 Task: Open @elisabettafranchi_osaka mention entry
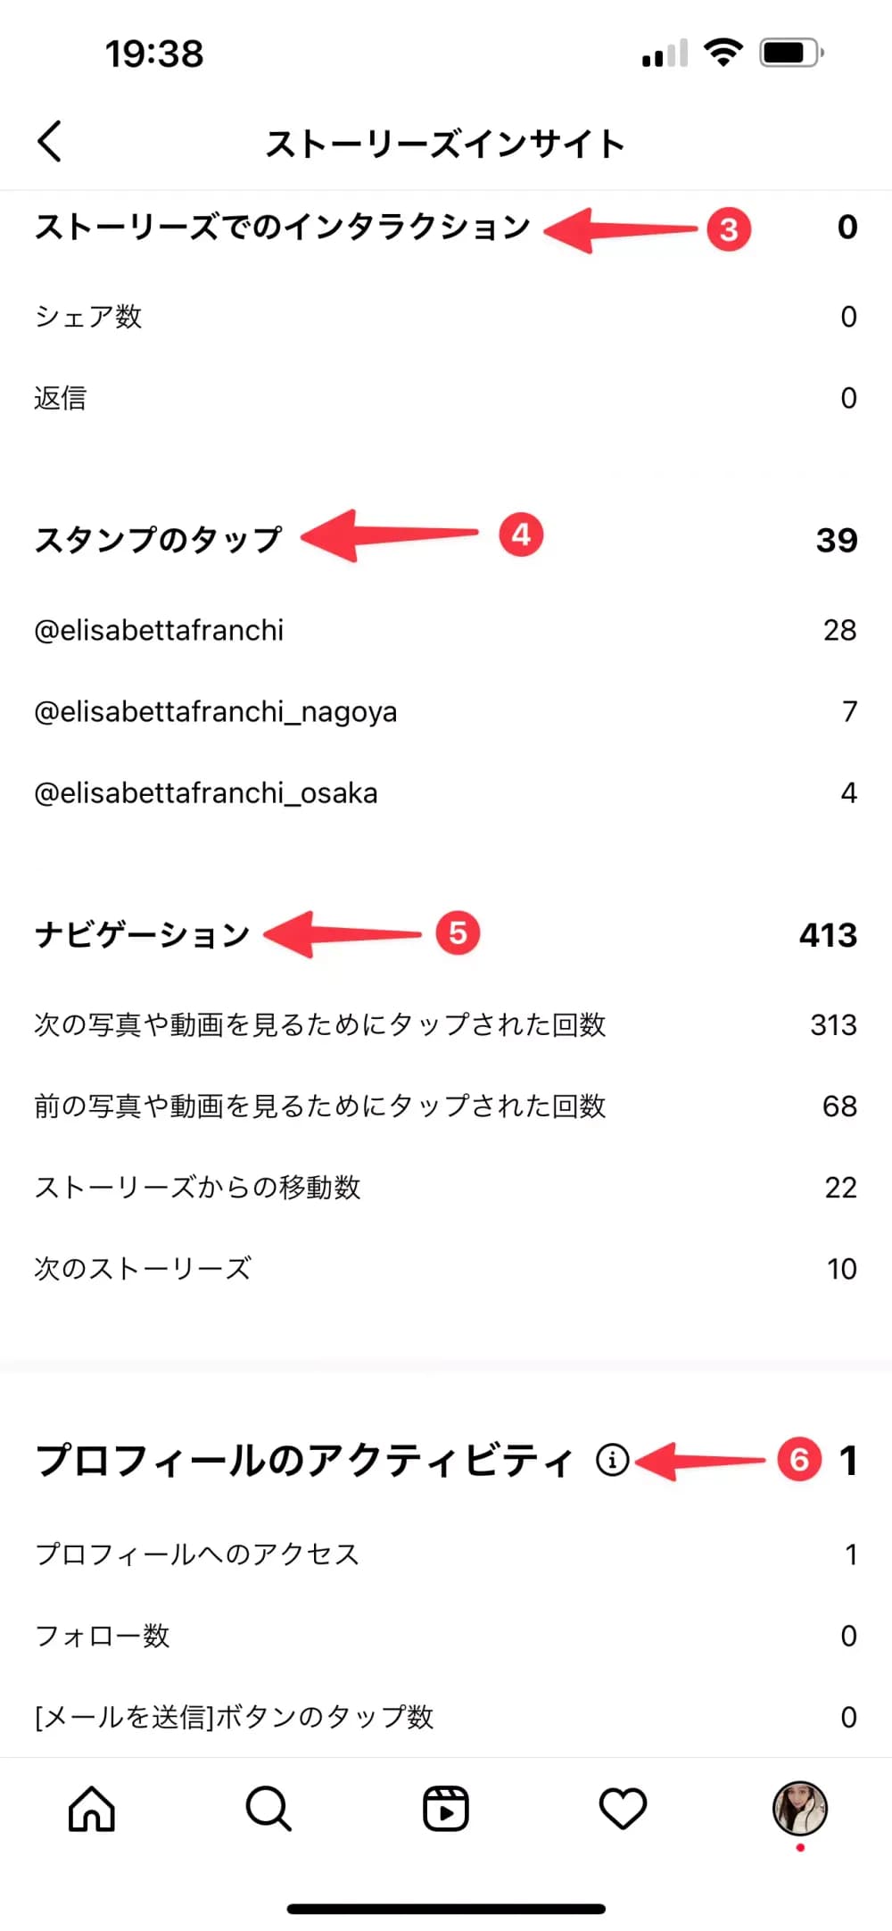[x=205, y=793]
